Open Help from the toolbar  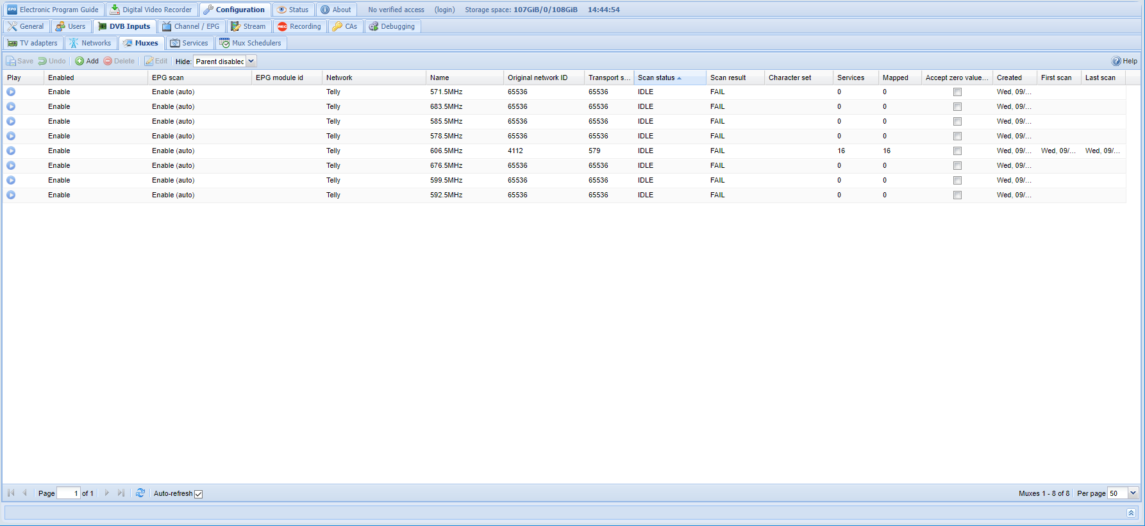(x=1124, y=62)
